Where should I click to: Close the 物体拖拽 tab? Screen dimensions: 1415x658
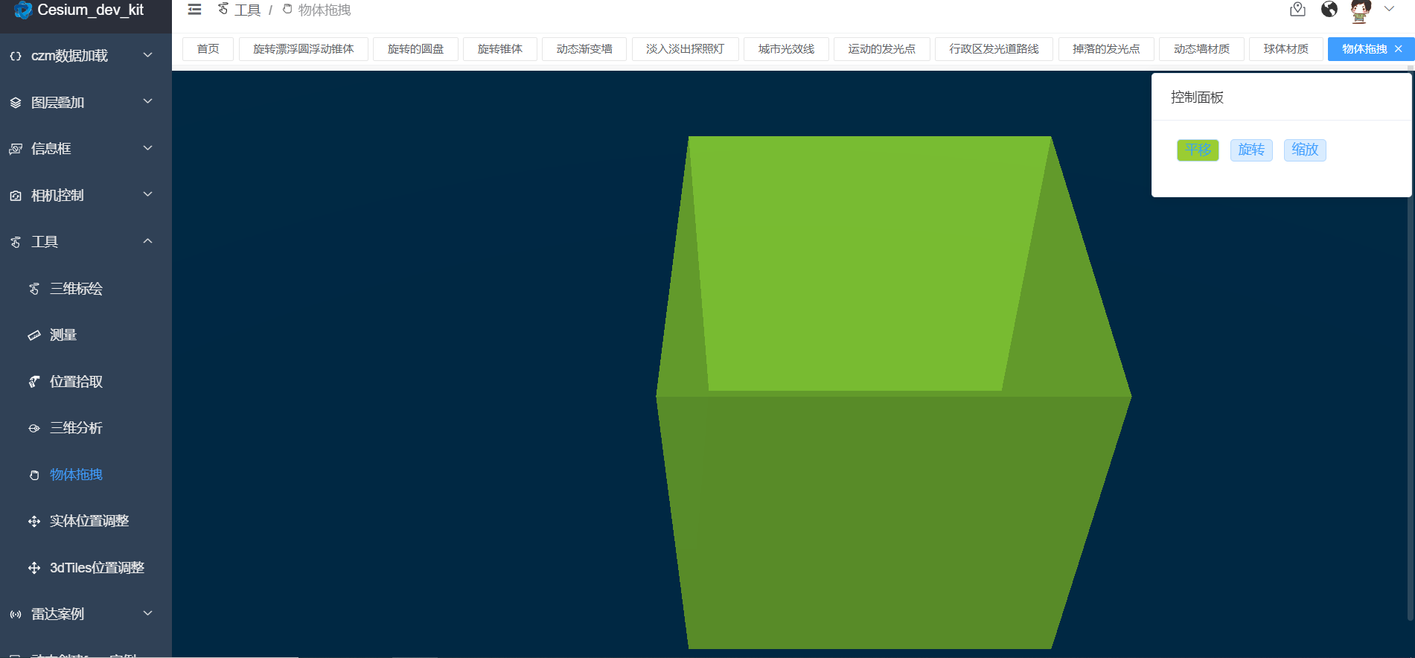tap(1399, 49)
